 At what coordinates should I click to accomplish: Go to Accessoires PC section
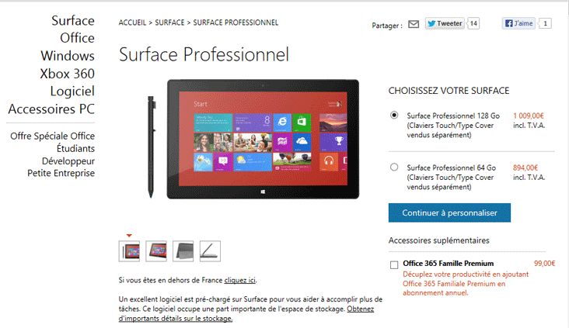click(51, 109)
